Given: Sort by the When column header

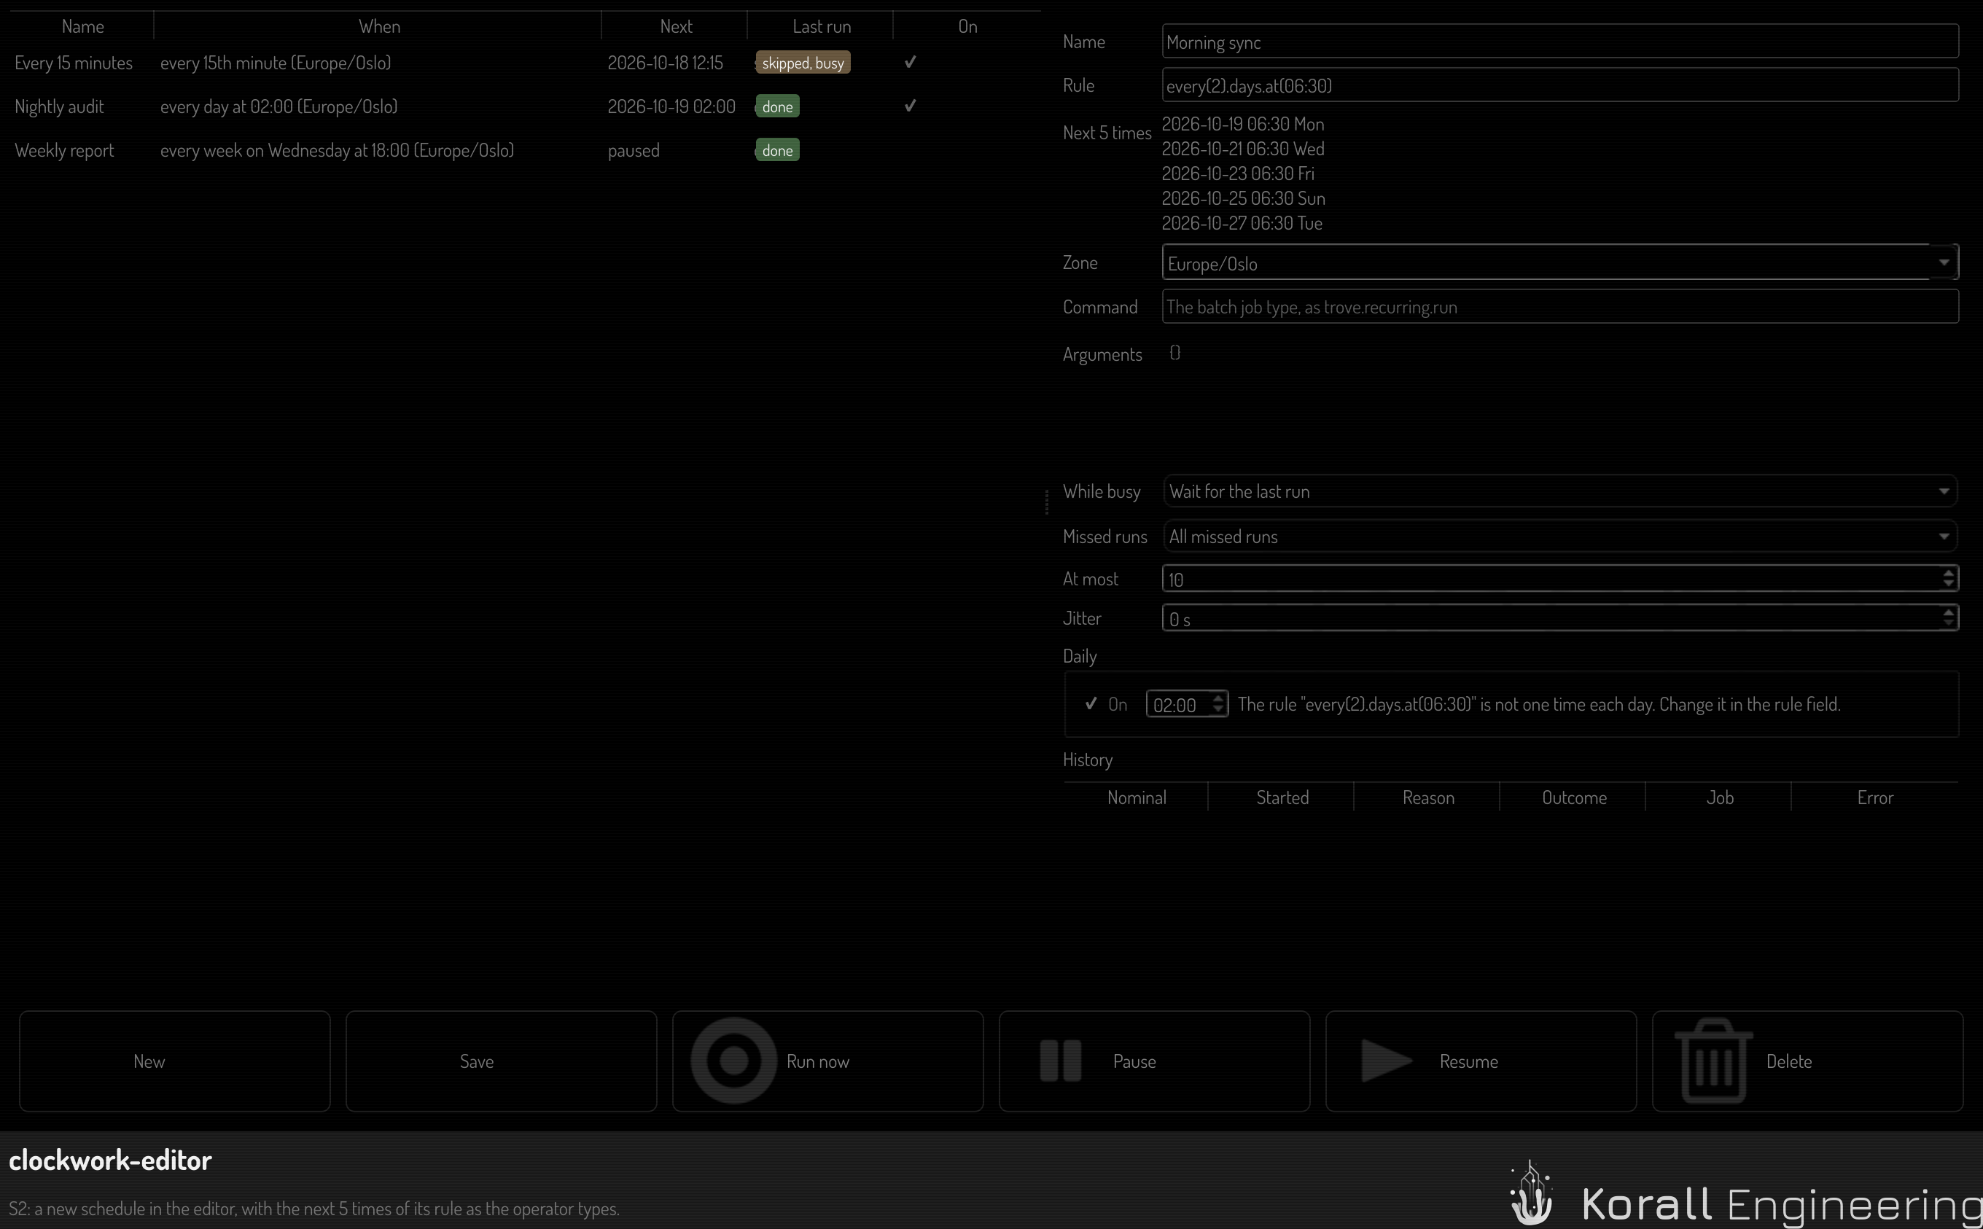Looking at the screenshot, I should (x=378, y=26).
